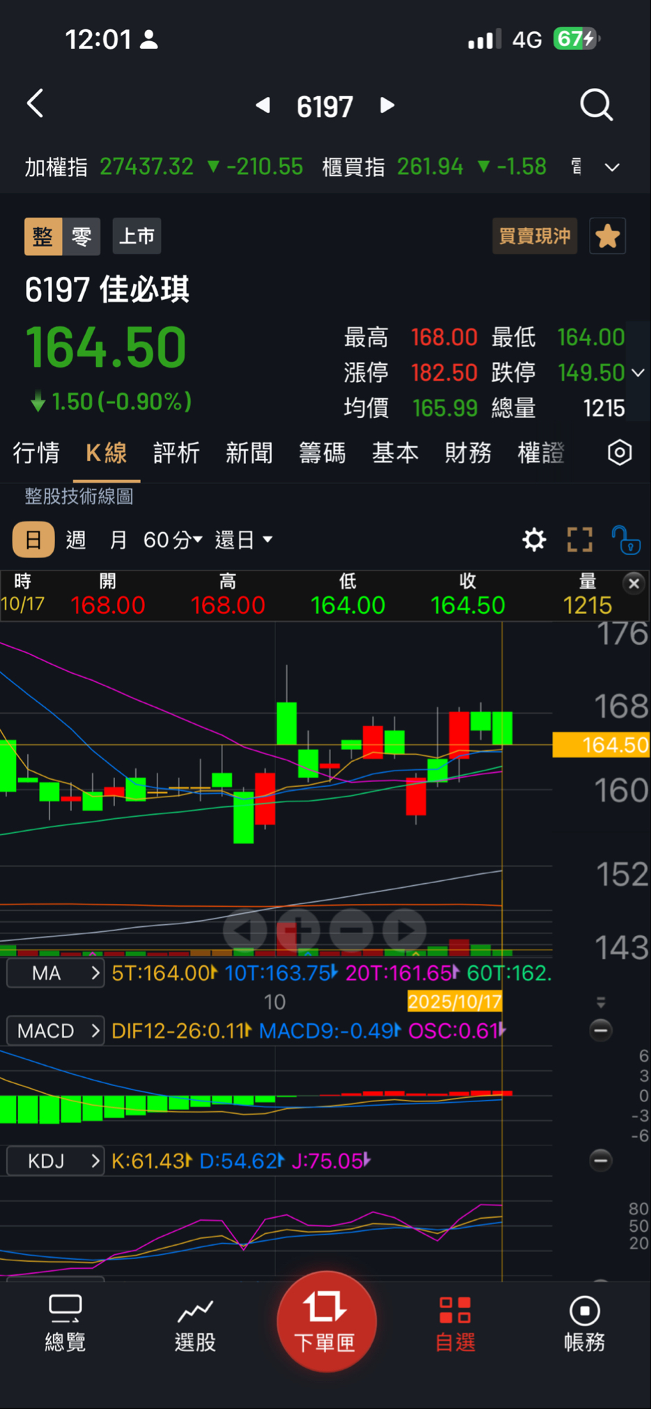Tap the battery 67 status indicator
Image resolution: width=651 pixels, height=1409 pixels.
click(576, 39)
